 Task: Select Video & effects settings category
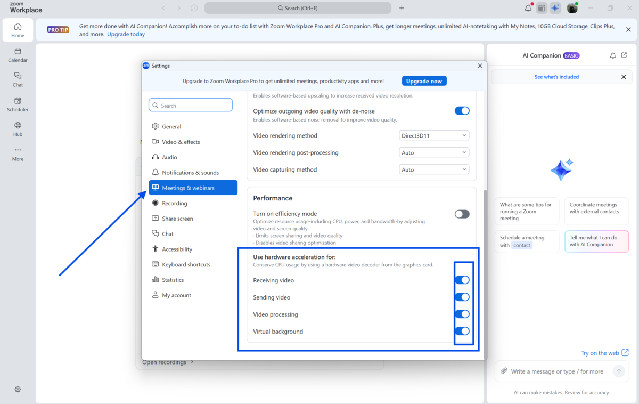[x=181, y=142]
